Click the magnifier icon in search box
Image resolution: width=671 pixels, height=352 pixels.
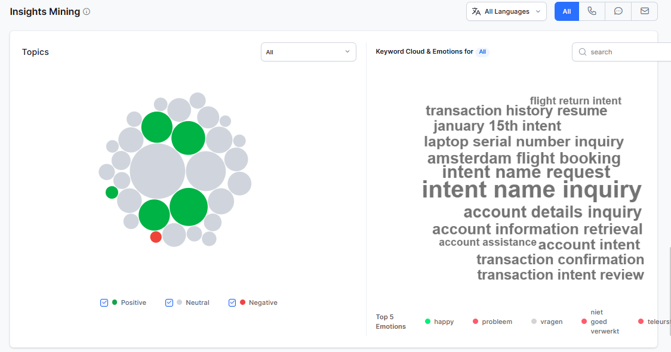(582, 52)
